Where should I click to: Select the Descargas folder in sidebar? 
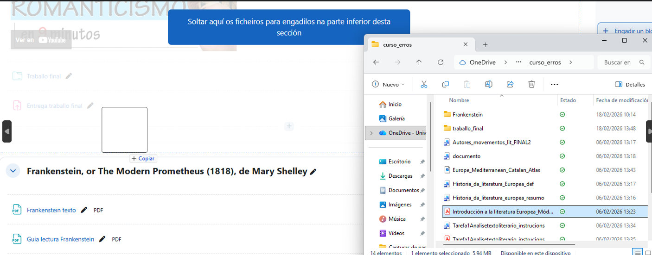click(x=400, y=176)
